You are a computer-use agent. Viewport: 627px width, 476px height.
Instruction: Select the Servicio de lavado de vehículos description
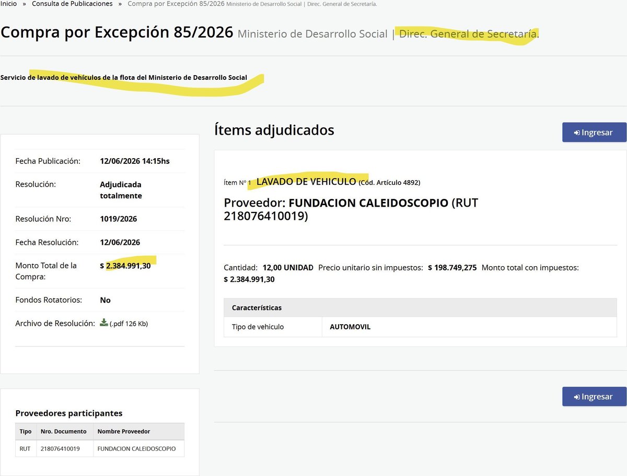124,77
